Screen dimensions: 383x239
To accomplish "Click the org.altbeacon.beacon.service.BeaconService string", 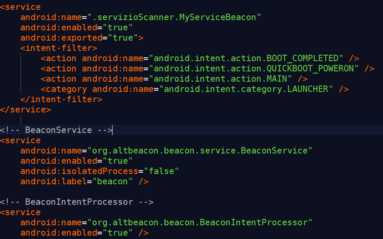I will [x=199, y=150].
